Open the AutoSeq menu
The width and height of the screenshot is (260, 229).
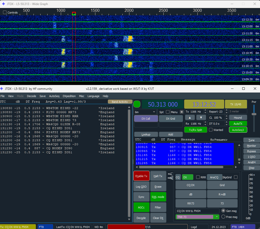click(x=54, y=96)
